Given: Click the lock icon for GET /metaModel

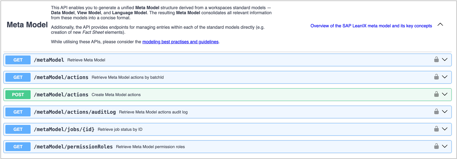Looking at the screenshot, I should point(436,59).
